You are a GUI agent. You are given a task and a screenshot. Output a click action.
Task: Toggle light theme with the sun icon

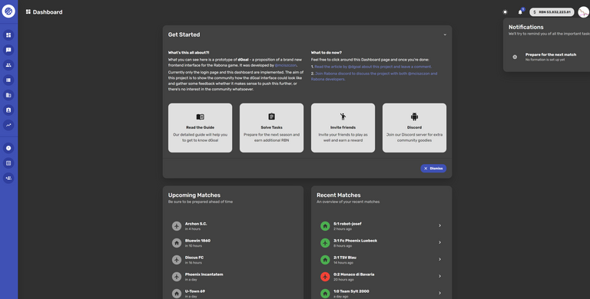[505, 12]
